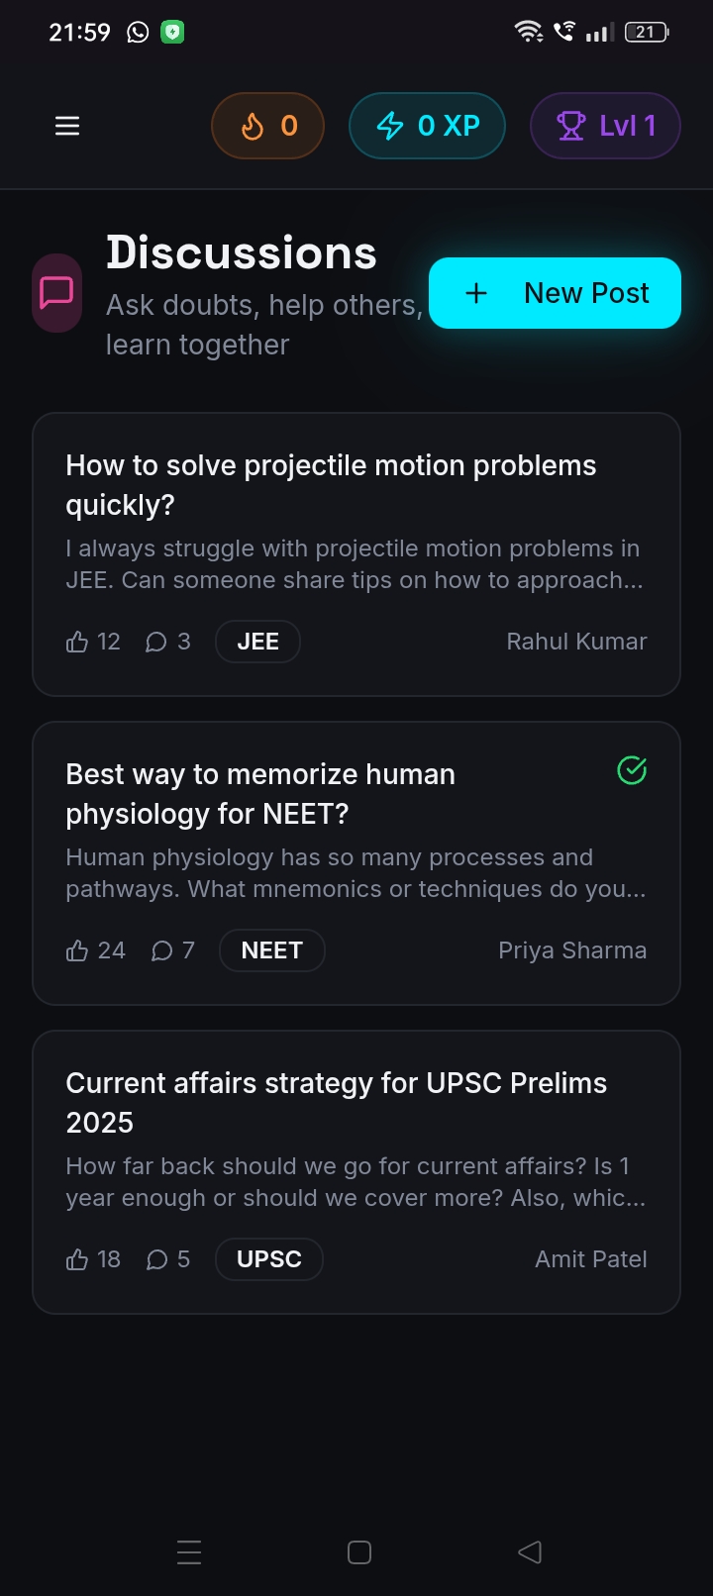713x1596 pixels.
Task: Open the hamburger navigation menu
Action: pyautogui.click(x=67, y=126)
